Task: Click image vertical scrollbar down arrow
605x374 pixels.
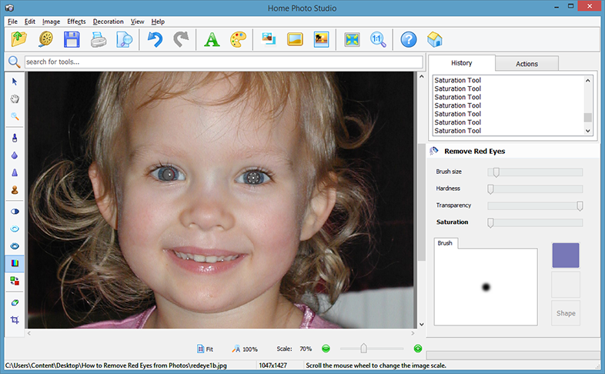Action: [421, 324]
